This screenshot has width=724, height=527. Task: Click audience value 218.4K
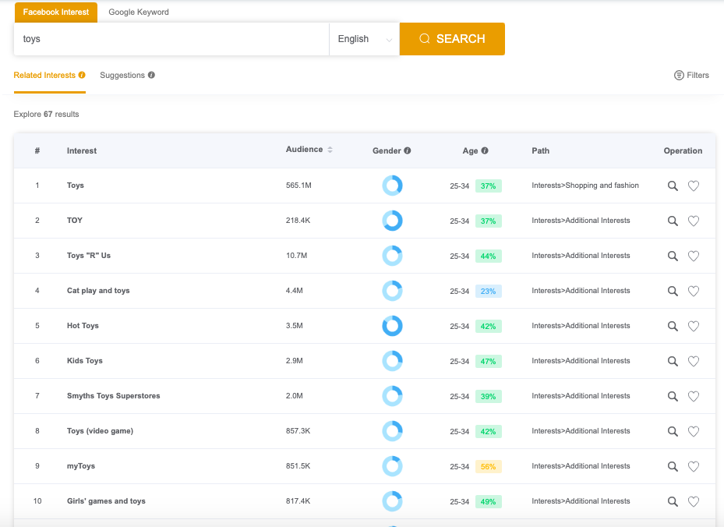pos(298,221)
